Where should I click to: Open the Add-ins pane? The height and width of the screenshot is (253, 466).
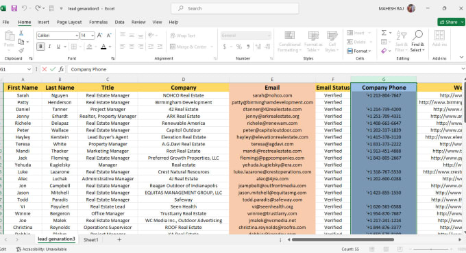(x=439, y=38)
